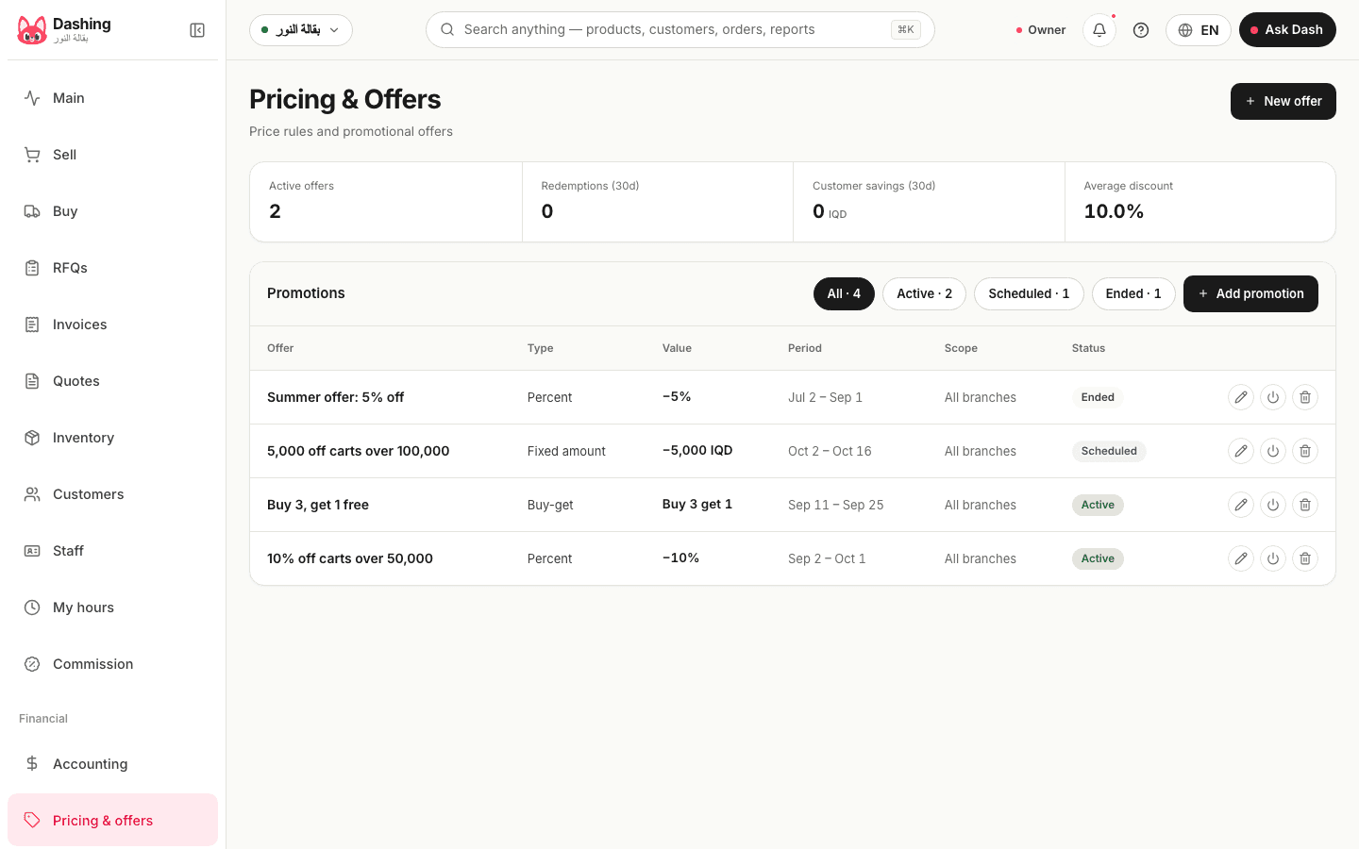Open Quotes in sidebar
The image size is (1359, 849).
coord(112,381)
